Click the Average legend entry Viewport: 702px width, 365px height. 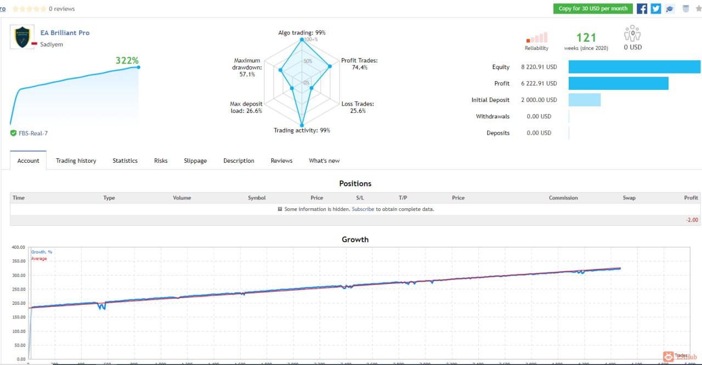(39, 259)
